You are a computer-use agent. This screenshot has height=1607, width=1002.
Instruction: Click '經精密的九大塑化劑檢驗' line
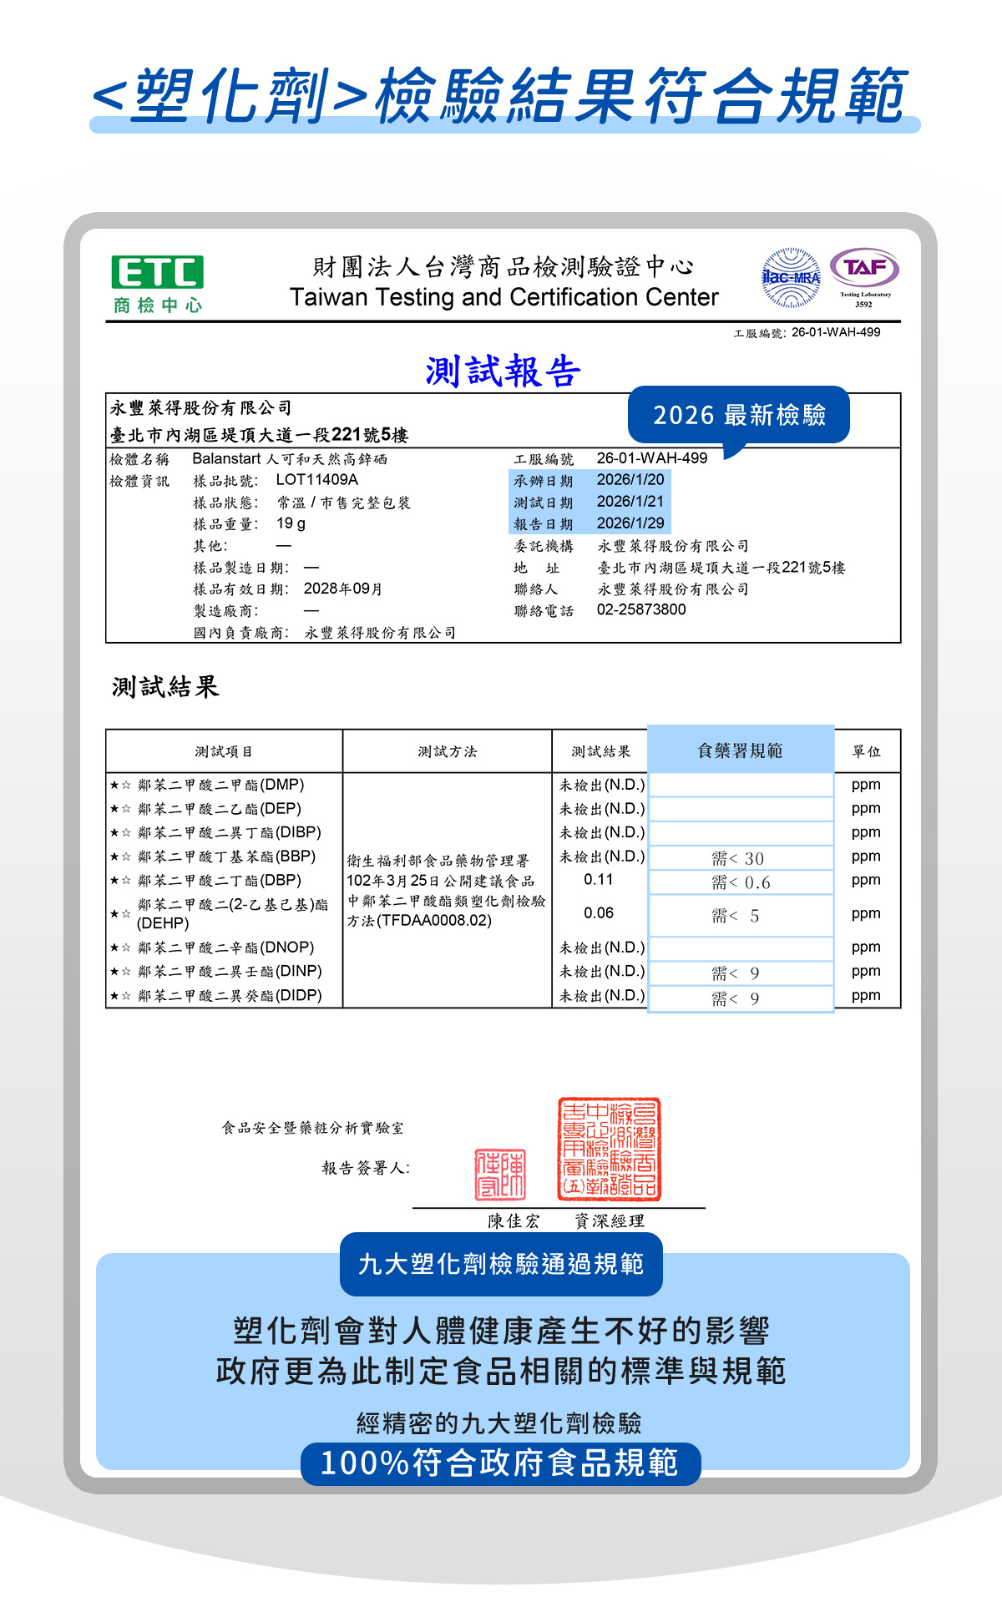(x=499, y=1423)
